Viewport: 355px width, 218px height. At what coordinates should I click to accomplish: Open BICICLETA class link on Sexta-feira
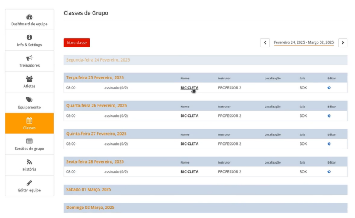(x=189, y=172)
